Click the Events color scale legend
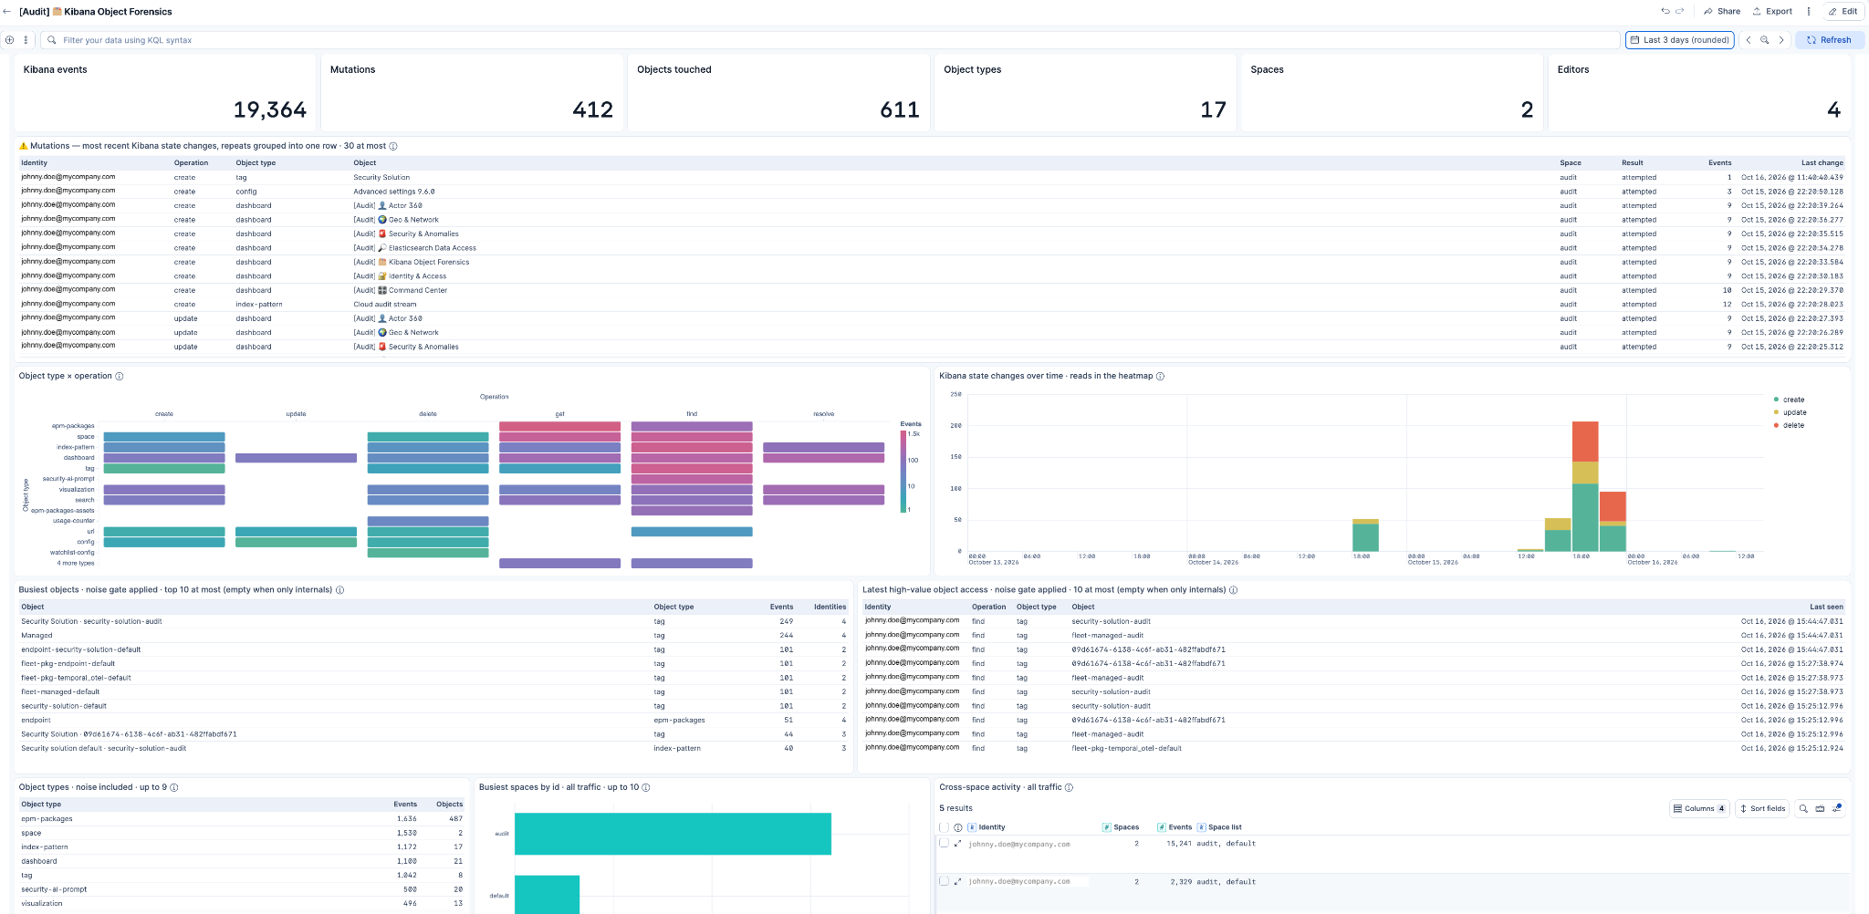This screenshot has height=914, width=1869. coord(903,472)
